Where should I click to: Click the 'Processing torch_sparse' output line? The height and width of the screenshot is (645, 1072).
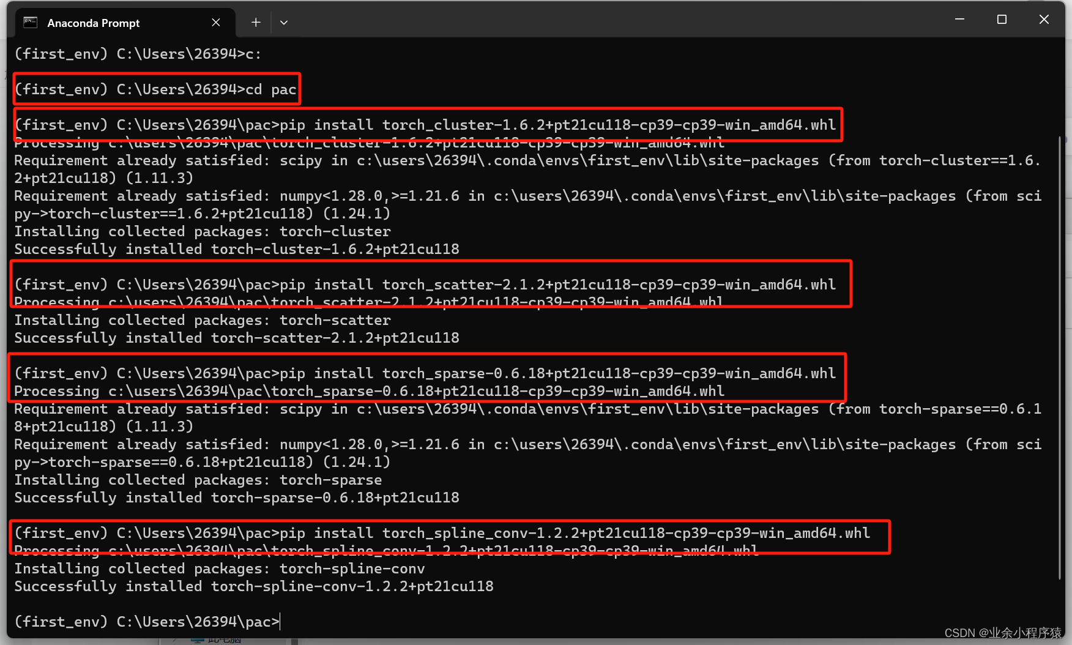pyautogui.click(x=368, y=391)
